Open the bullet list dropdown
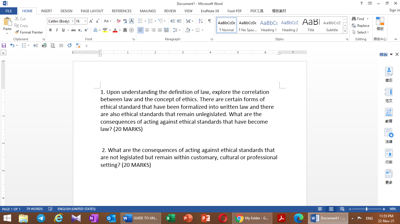 coord(145,21)
